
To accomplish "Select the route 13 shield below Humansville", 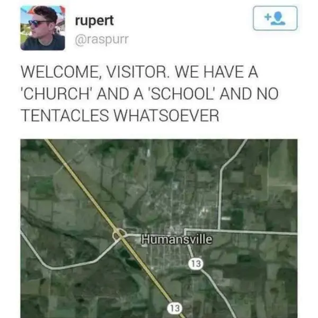I will pyautogui.click(x=196, y=263).
